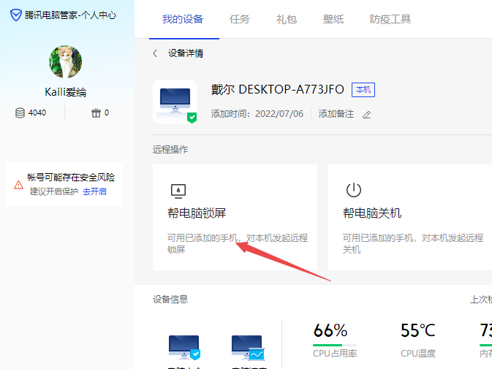Open the 帮电脑锁屏 card
This screenshot has width=492, height=369.
coord(235,217)
